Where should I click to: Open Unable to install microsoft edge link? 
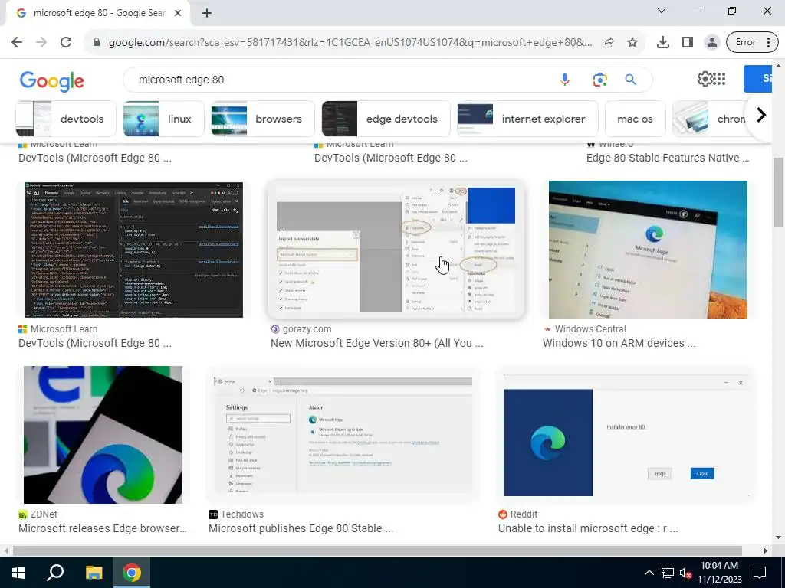tap(588, 528)
